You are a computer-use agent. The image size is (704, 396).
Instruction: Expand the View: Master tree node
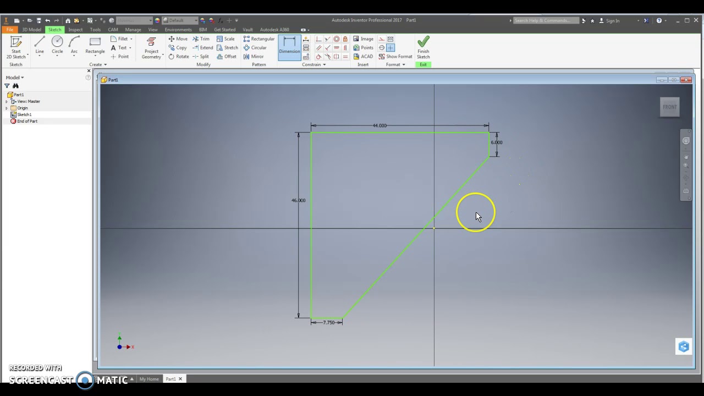[7, 101]
